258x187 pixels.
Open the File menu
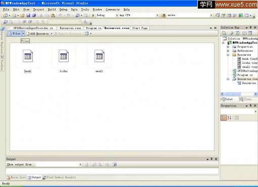pyautogui.click(x=6, y=10)
